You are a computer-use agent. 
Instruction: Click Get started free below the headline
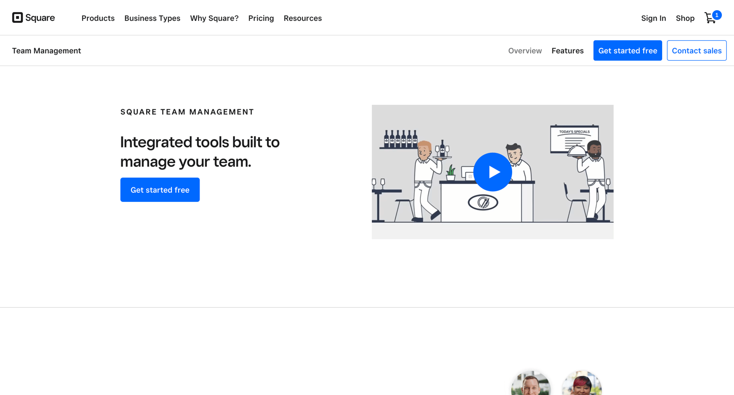pyautogui.click(x=160, y=190)
